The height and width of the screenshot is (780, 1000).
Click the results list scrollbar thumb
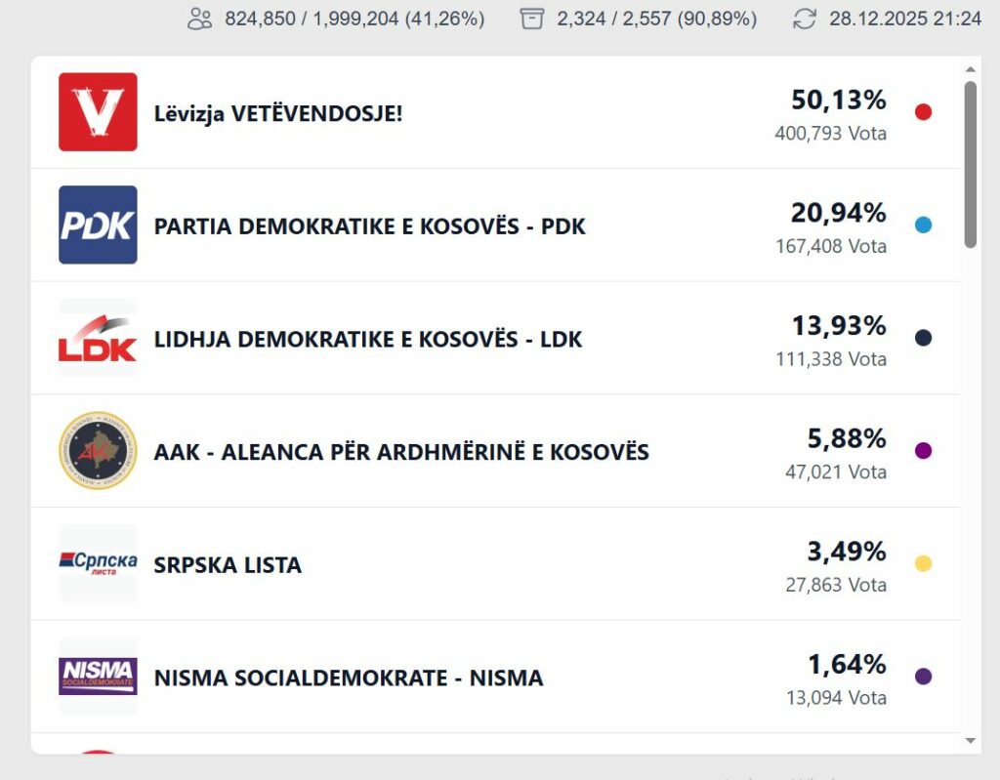[x=970, y=164]
